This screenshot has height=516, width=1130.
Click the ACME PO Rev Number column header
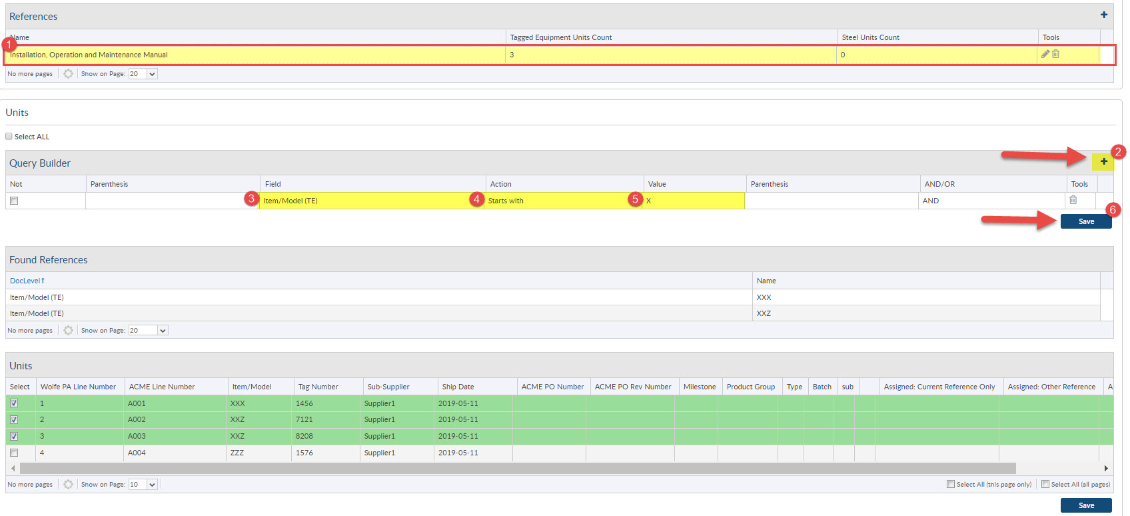point(633,387)
